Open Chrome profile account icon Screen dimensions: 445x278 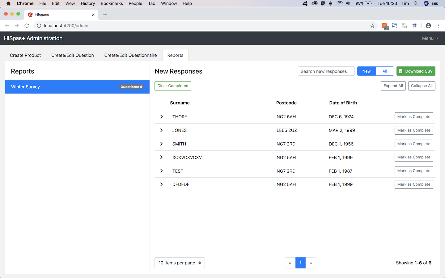click(428, 26)
